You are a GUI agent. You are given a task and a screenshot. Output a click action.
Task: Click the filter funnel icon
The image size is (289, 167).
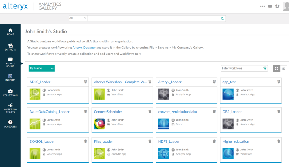(265, 68)
